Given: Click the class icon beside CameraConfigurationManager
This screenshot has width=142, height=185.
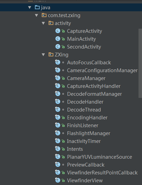Looking at the screenshot, I should [58, 70].
